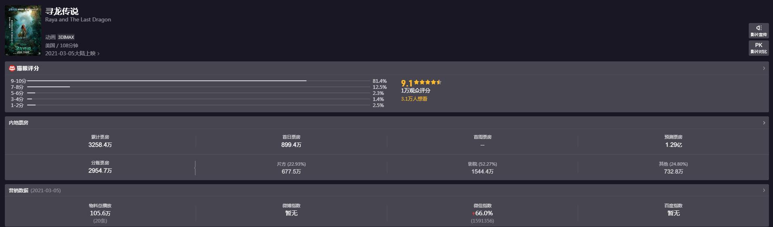Select the 累计票房 3258.4万 figure
The height and width of the screenshot is (227, 773).
[100, 145]
